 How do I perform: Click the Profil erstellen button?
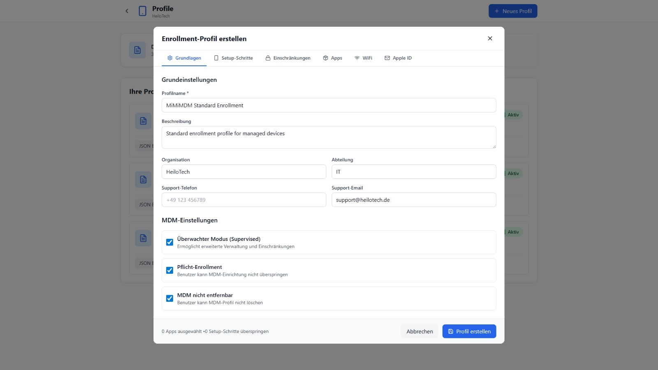point(469,331)
